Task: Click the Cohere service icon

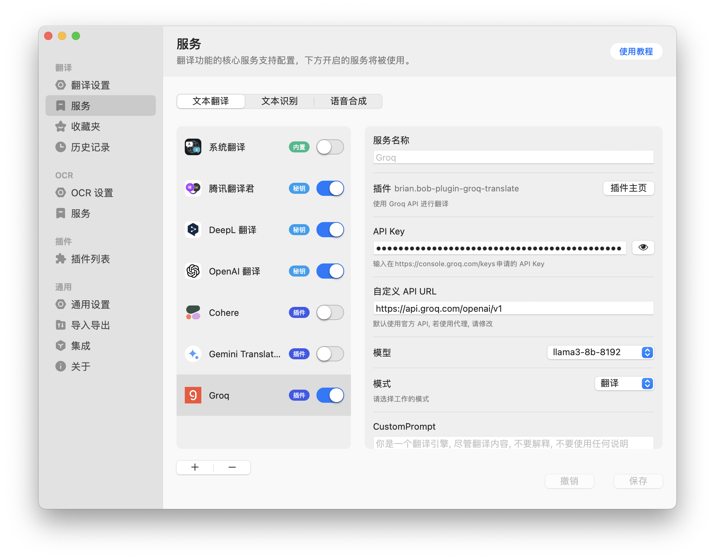Action: (193, 312)
